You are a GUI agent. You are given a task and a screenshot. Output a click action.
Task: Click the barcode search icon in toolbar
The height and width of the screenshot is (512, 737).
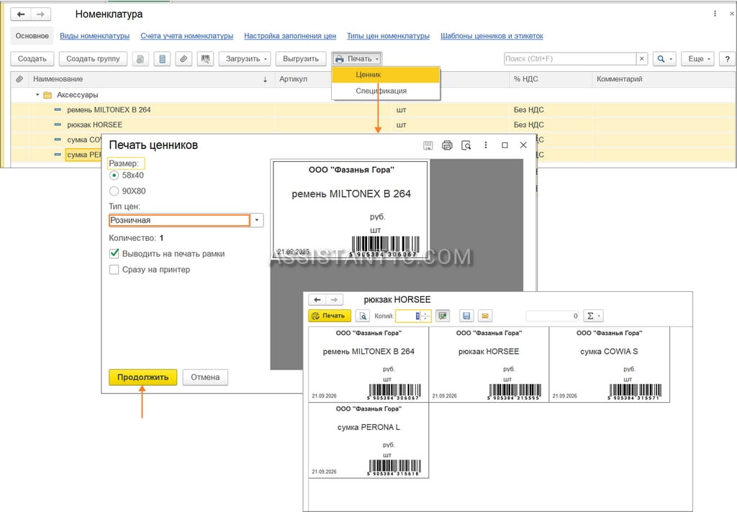click(205, 59)
